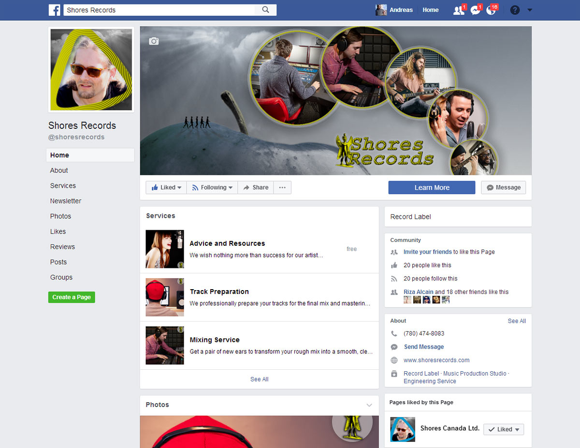Viewport: 580px width, 448px height.
Task: Open Posts in the page sidebar
Action: [x=58, y=262]
